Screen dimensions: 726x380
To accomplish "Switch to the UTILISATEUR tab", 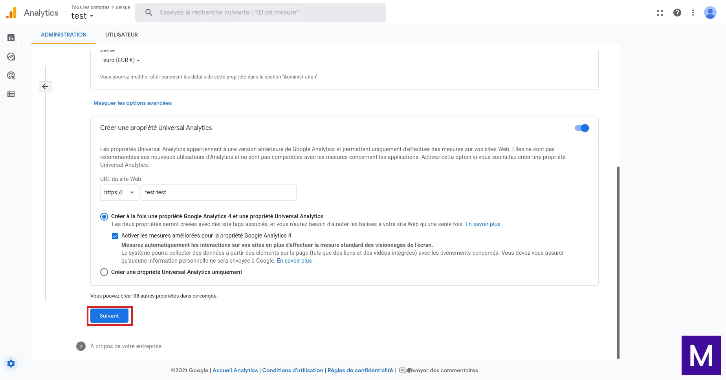I will [x=121, y=35].
